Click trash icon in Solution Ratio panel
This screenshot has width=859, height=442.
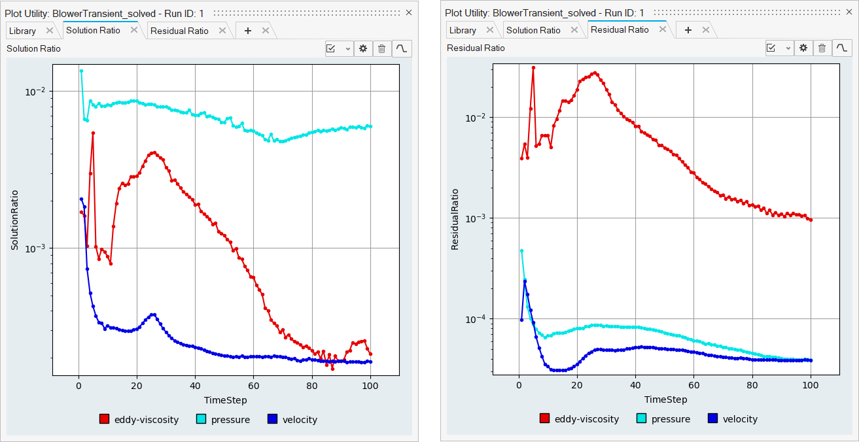382,48
